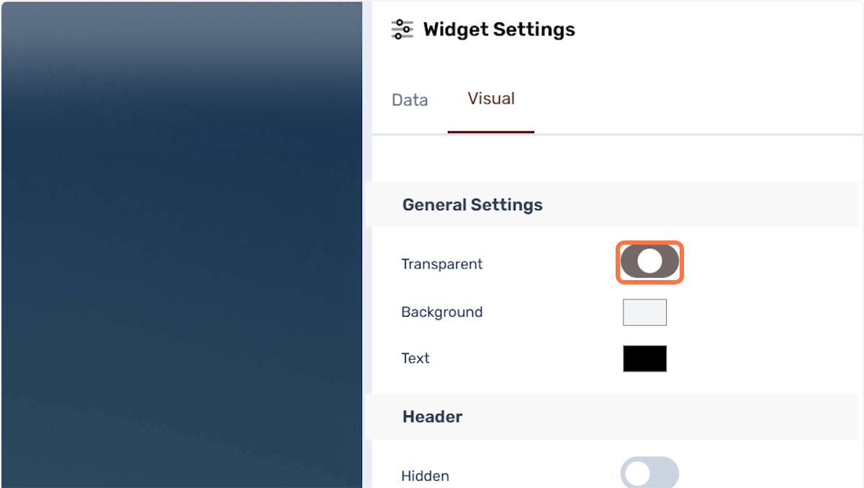Click the blank area under the tab bar
The image size is (864, 488).
pyautogui.click(x=616, y=158)
